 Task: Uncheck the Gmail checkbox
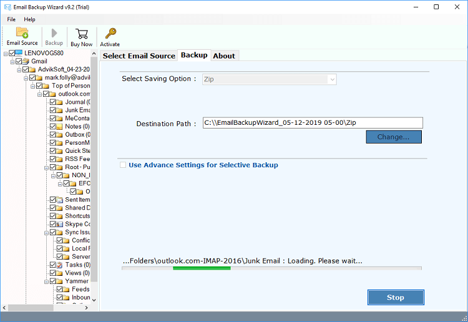pyautogui.click(x=19, y=61)
